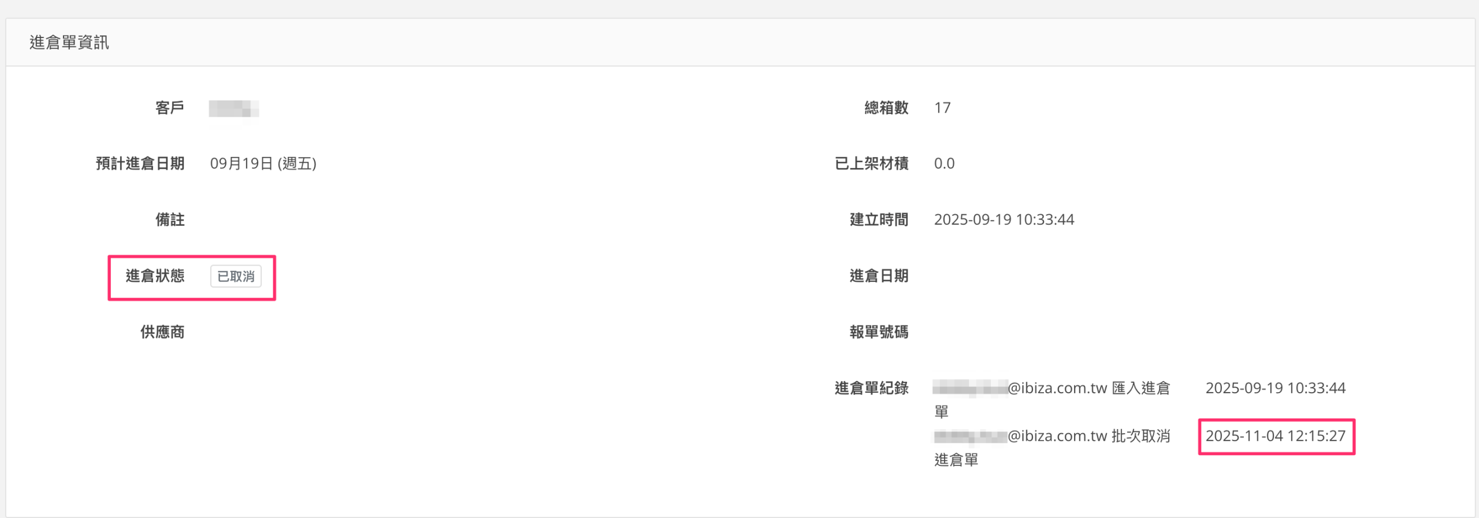Image resolution: width=1479 pixels, height=518 pixels.
Task: Click the 0.0 shelved volume value
Action: click(944, 164)
